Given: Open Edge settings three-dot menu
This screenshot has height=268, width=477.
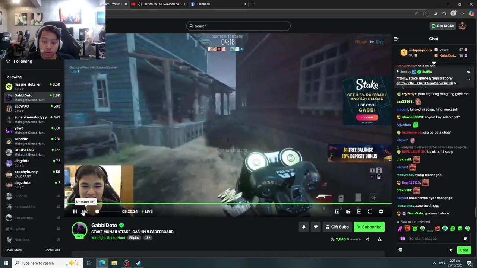Looking at the screenshot, I should pyautogui.click(x=462, y=13).
